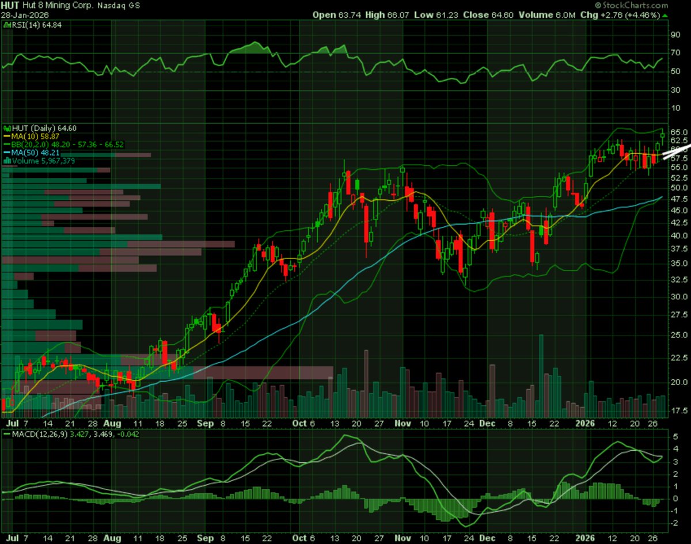
Task: Click the 20.0 price axis label
Action: 678,382
